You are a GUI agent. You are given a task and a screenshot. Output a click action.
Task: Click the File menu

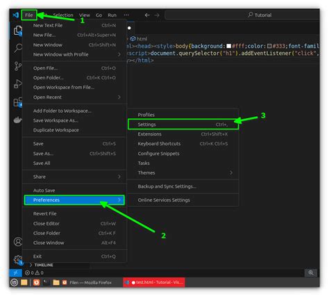(x=29, y=15)
